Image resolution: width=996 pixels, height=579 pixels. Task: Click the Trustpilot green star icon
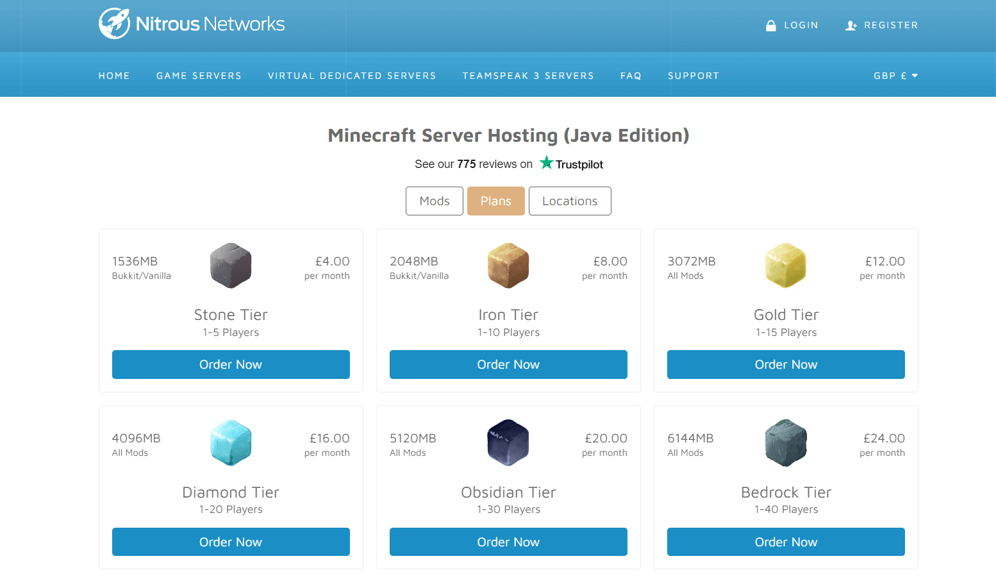(x=546, y=163)
